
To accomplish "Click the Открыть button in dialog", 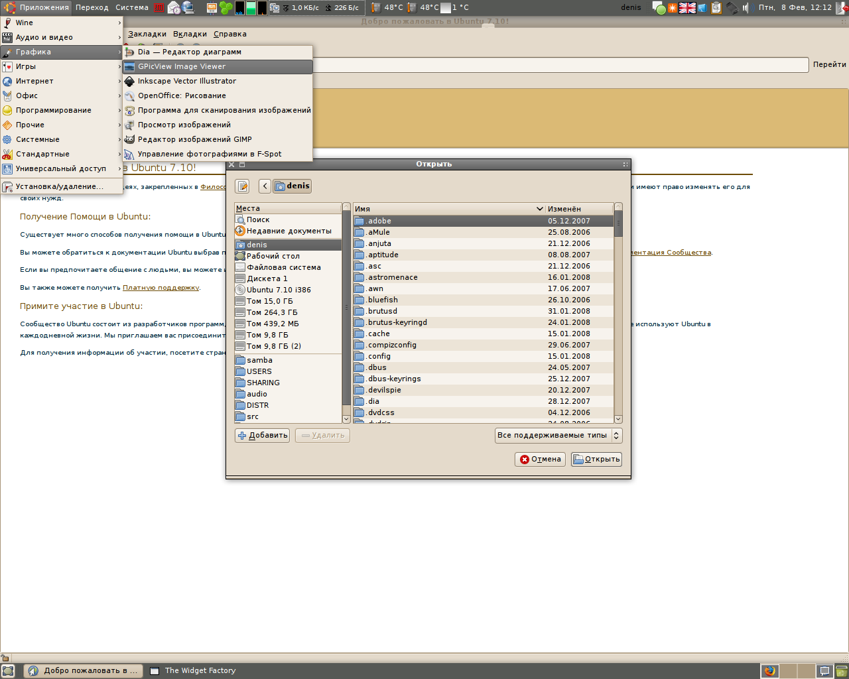I will tap(596, 459).
